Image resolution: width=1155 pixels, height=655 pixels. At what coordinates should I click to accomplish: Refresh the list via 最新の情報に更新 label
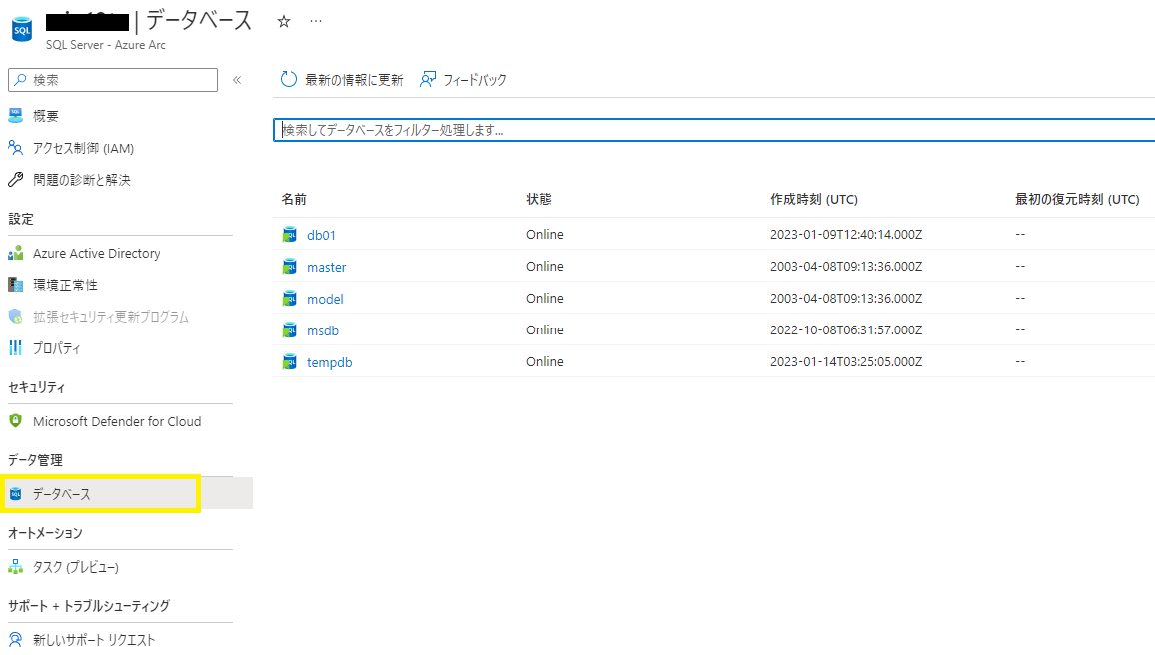click(355, 80)
